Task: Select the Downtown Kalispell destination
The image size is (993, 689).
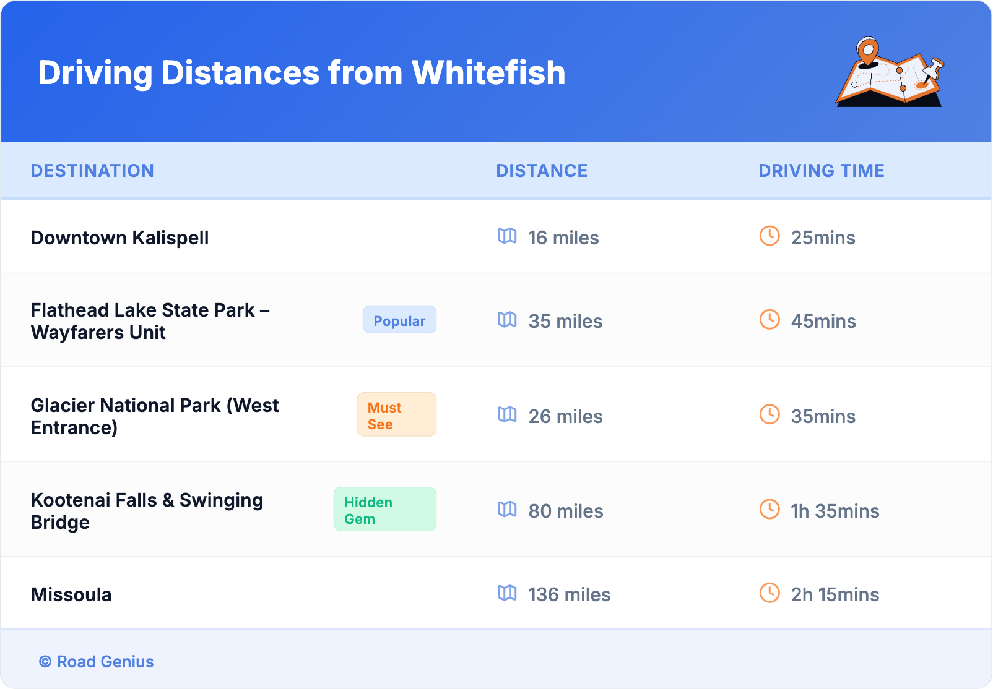Action: click(x=119, y=238)
